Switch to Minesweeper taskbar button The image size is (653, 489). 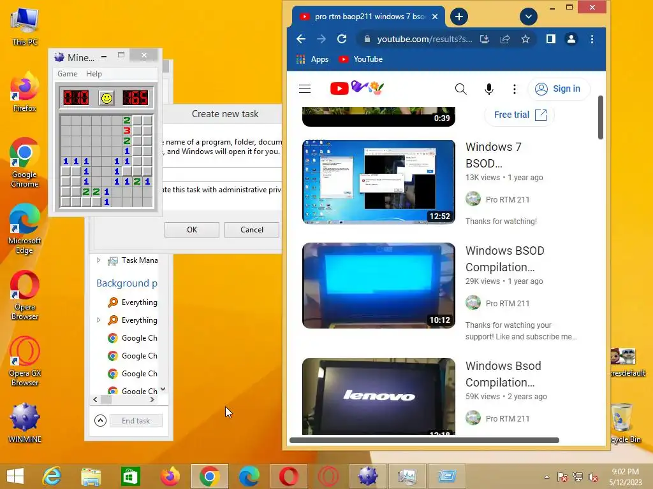click(368, 476)
